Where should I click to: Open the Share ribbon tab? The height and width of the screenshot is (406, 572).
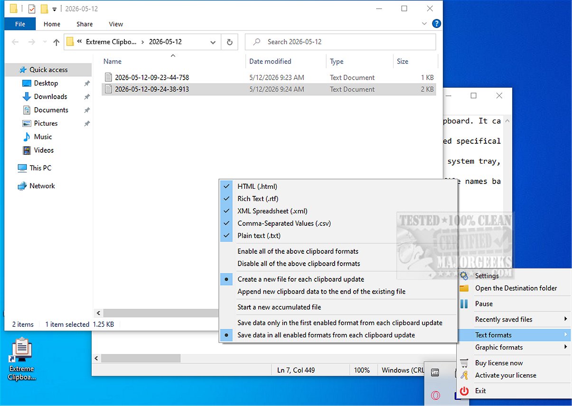point(84,24)
